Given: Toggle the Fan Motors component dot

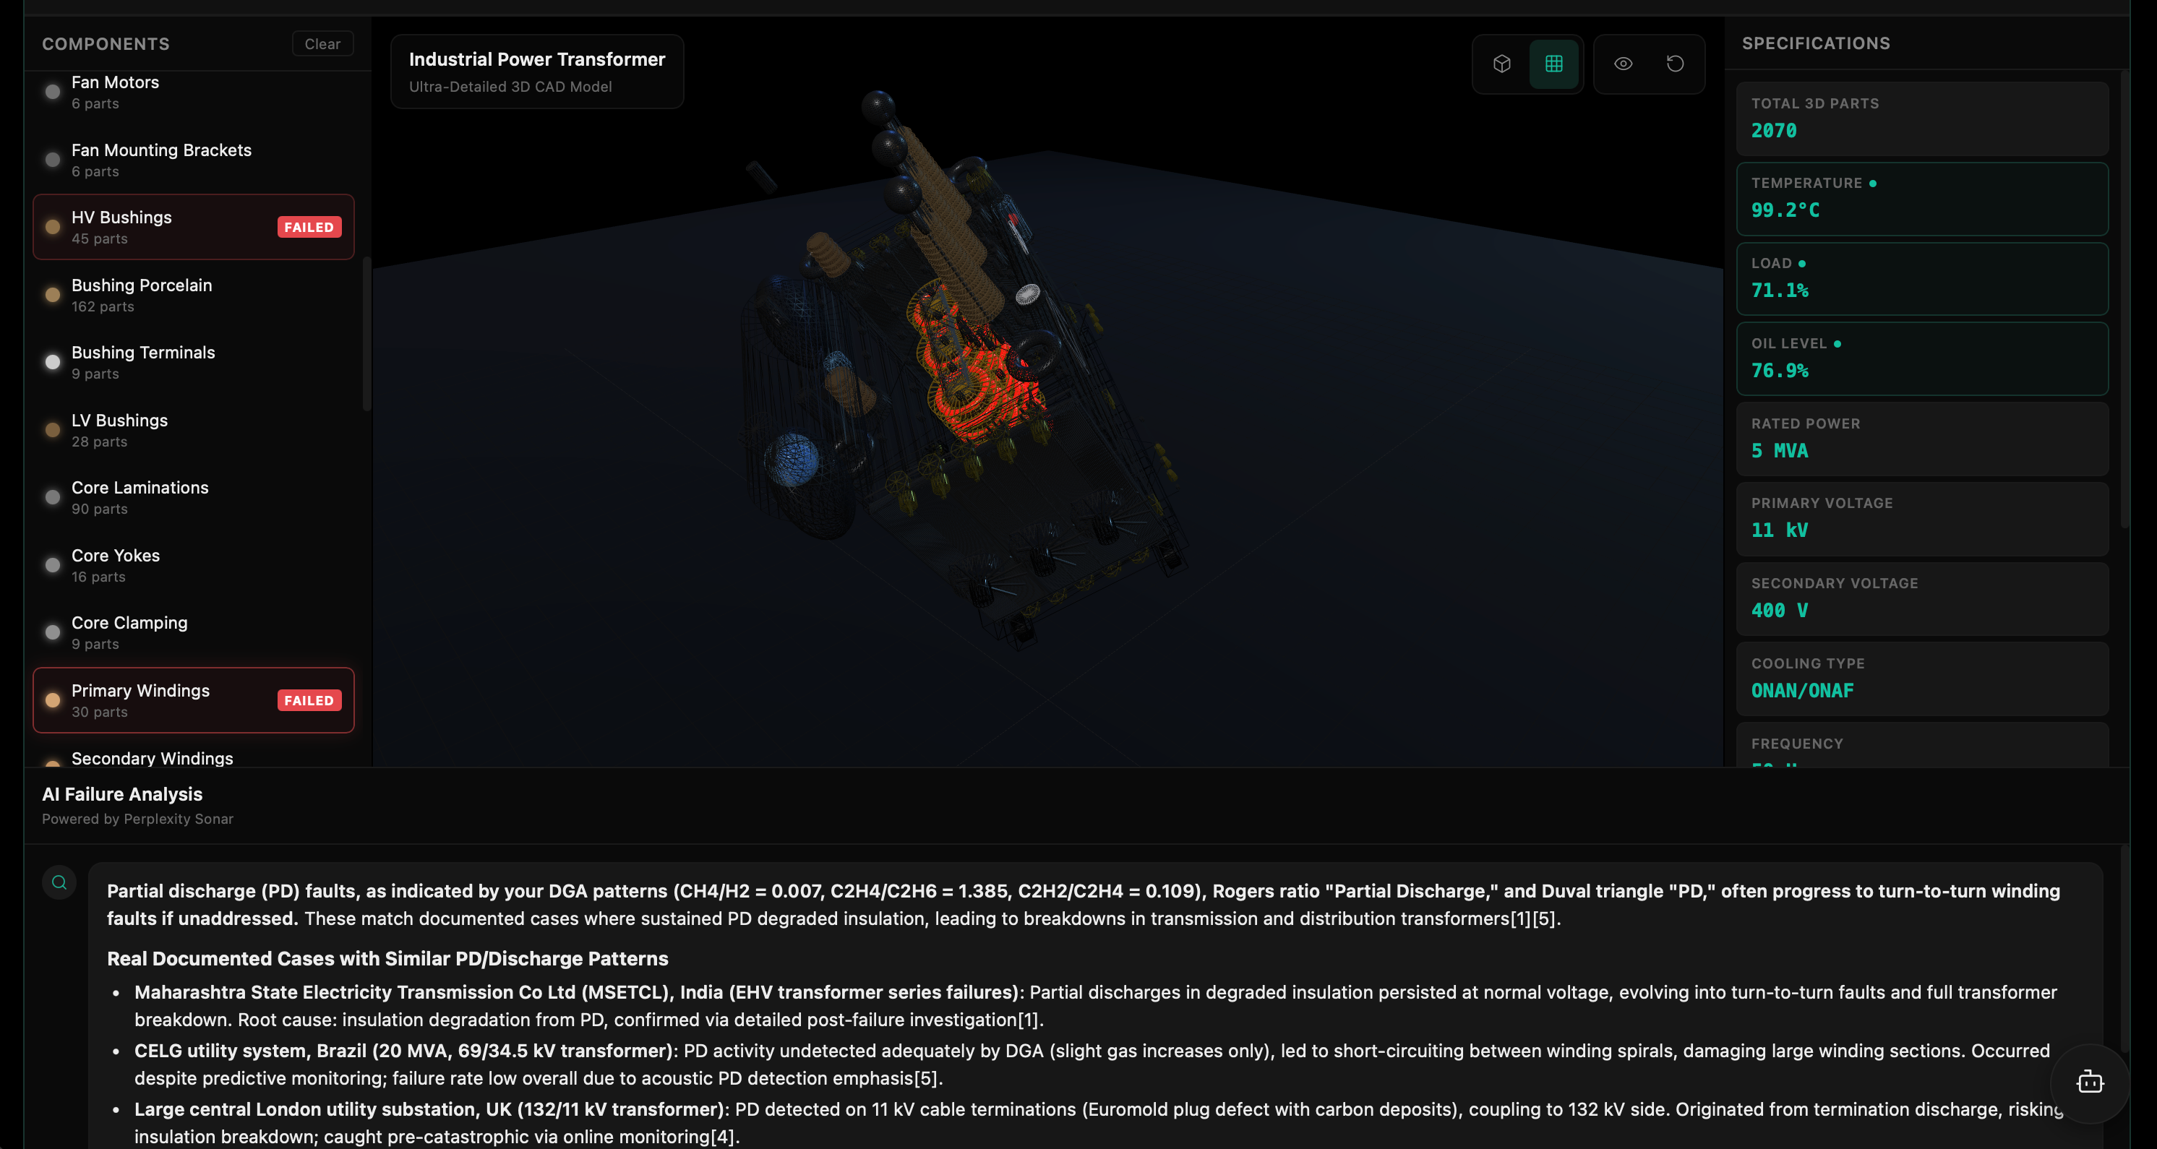Looking at the screenshot, I should [53, 92].
